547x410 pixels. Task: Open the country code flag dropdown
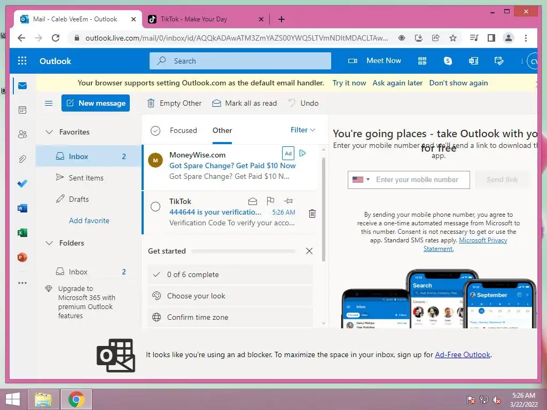coord(361,179)
